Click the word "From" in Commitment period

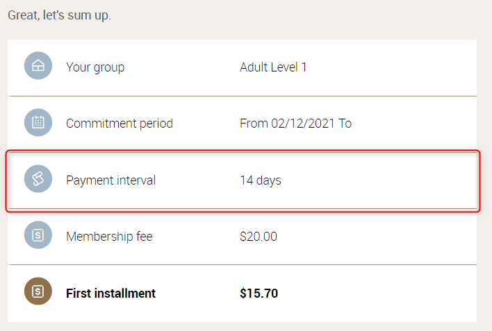pyautogui.click(x=253, y=124)
